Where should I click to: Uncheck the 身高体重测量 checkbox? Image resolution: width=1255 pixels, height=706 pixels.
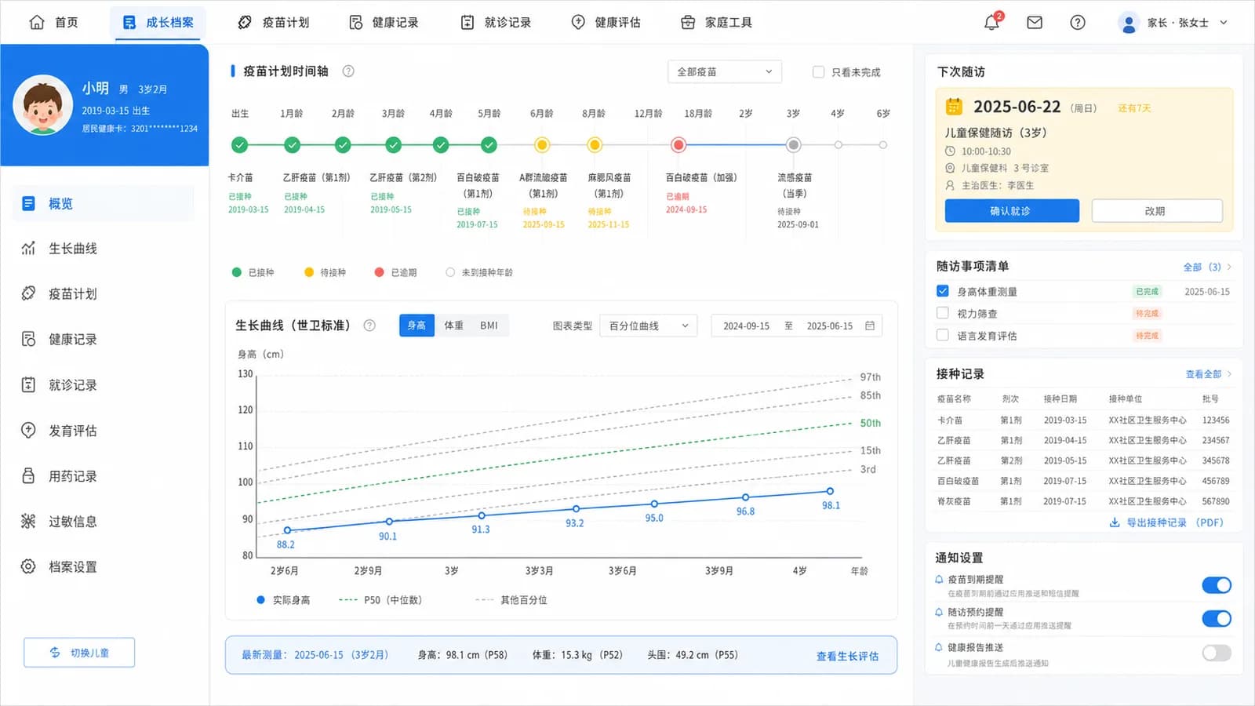tap(943, 291)
